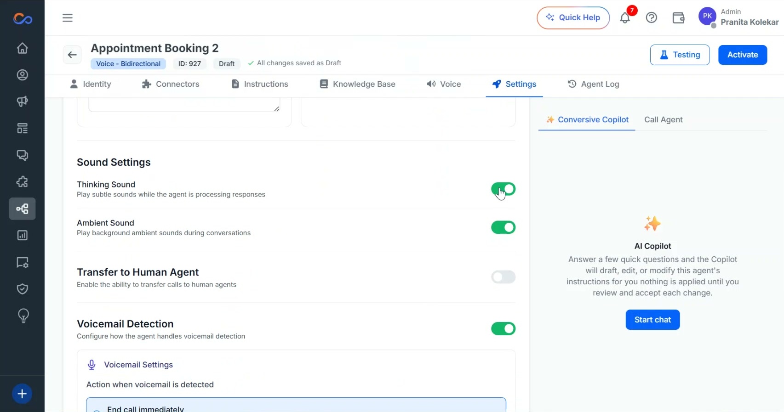Viewport: 784px width, 412px height.
Task: Open the Instructions tab
Action: (x=260, y=84)
